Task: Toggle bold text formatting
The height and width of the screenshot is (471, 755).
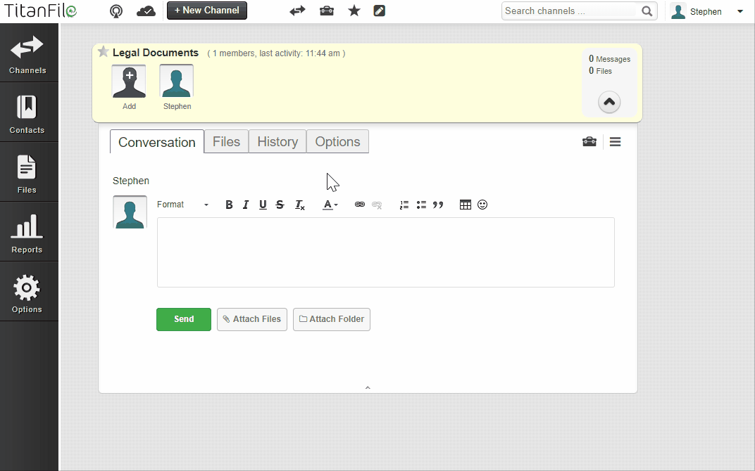Action: point(229,205)
